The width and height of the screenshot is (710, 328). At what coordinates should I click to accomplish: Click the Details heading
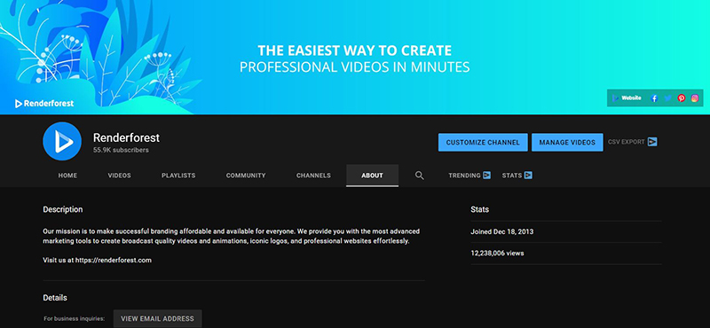pos(55,298)
